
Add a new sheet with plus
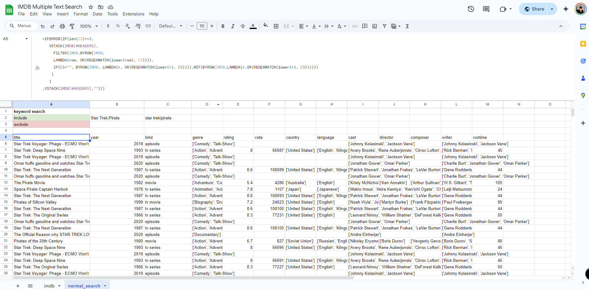[x=18, y=286]
